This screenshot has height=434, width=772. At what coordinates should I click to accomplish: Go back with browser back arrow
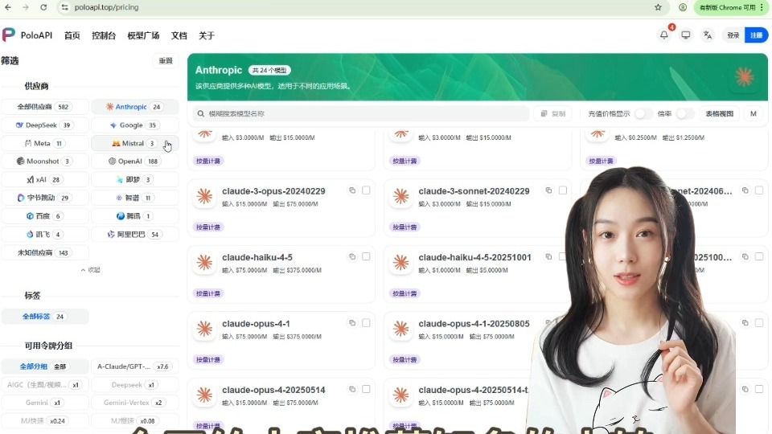coord(8,7)
